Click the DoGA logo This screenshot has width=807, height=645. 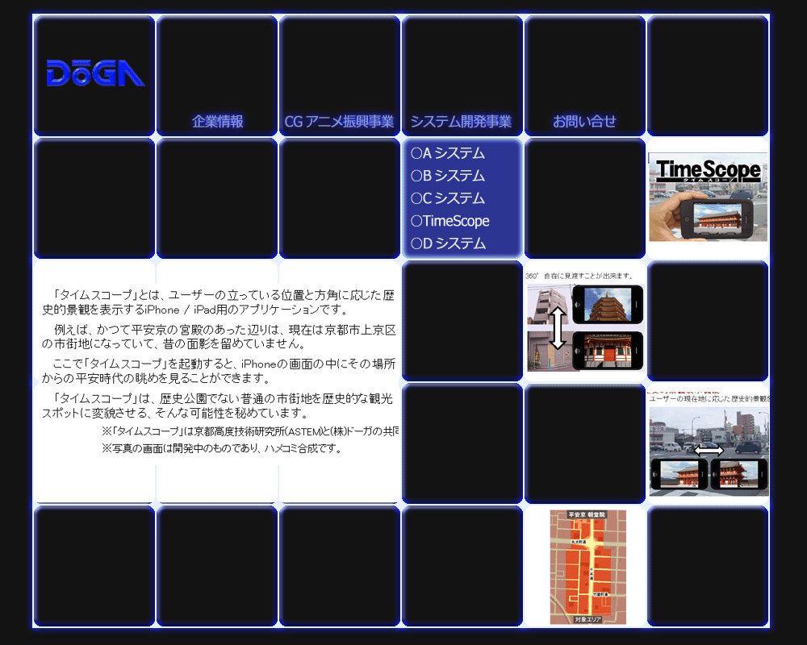[x=96, y=73]
